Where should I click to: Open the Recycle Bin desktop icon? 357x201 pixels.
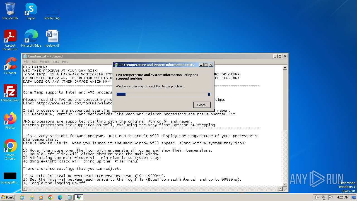[10, 11]
